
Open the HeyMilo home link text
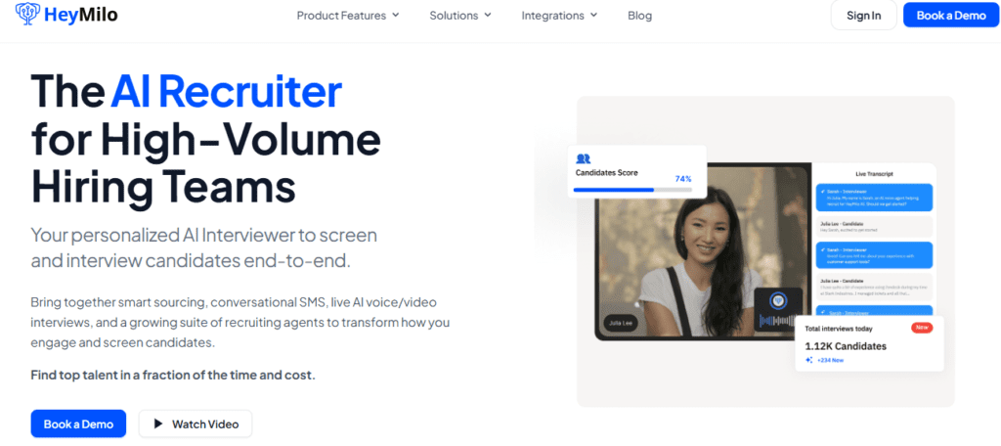[x=80, y=16]
